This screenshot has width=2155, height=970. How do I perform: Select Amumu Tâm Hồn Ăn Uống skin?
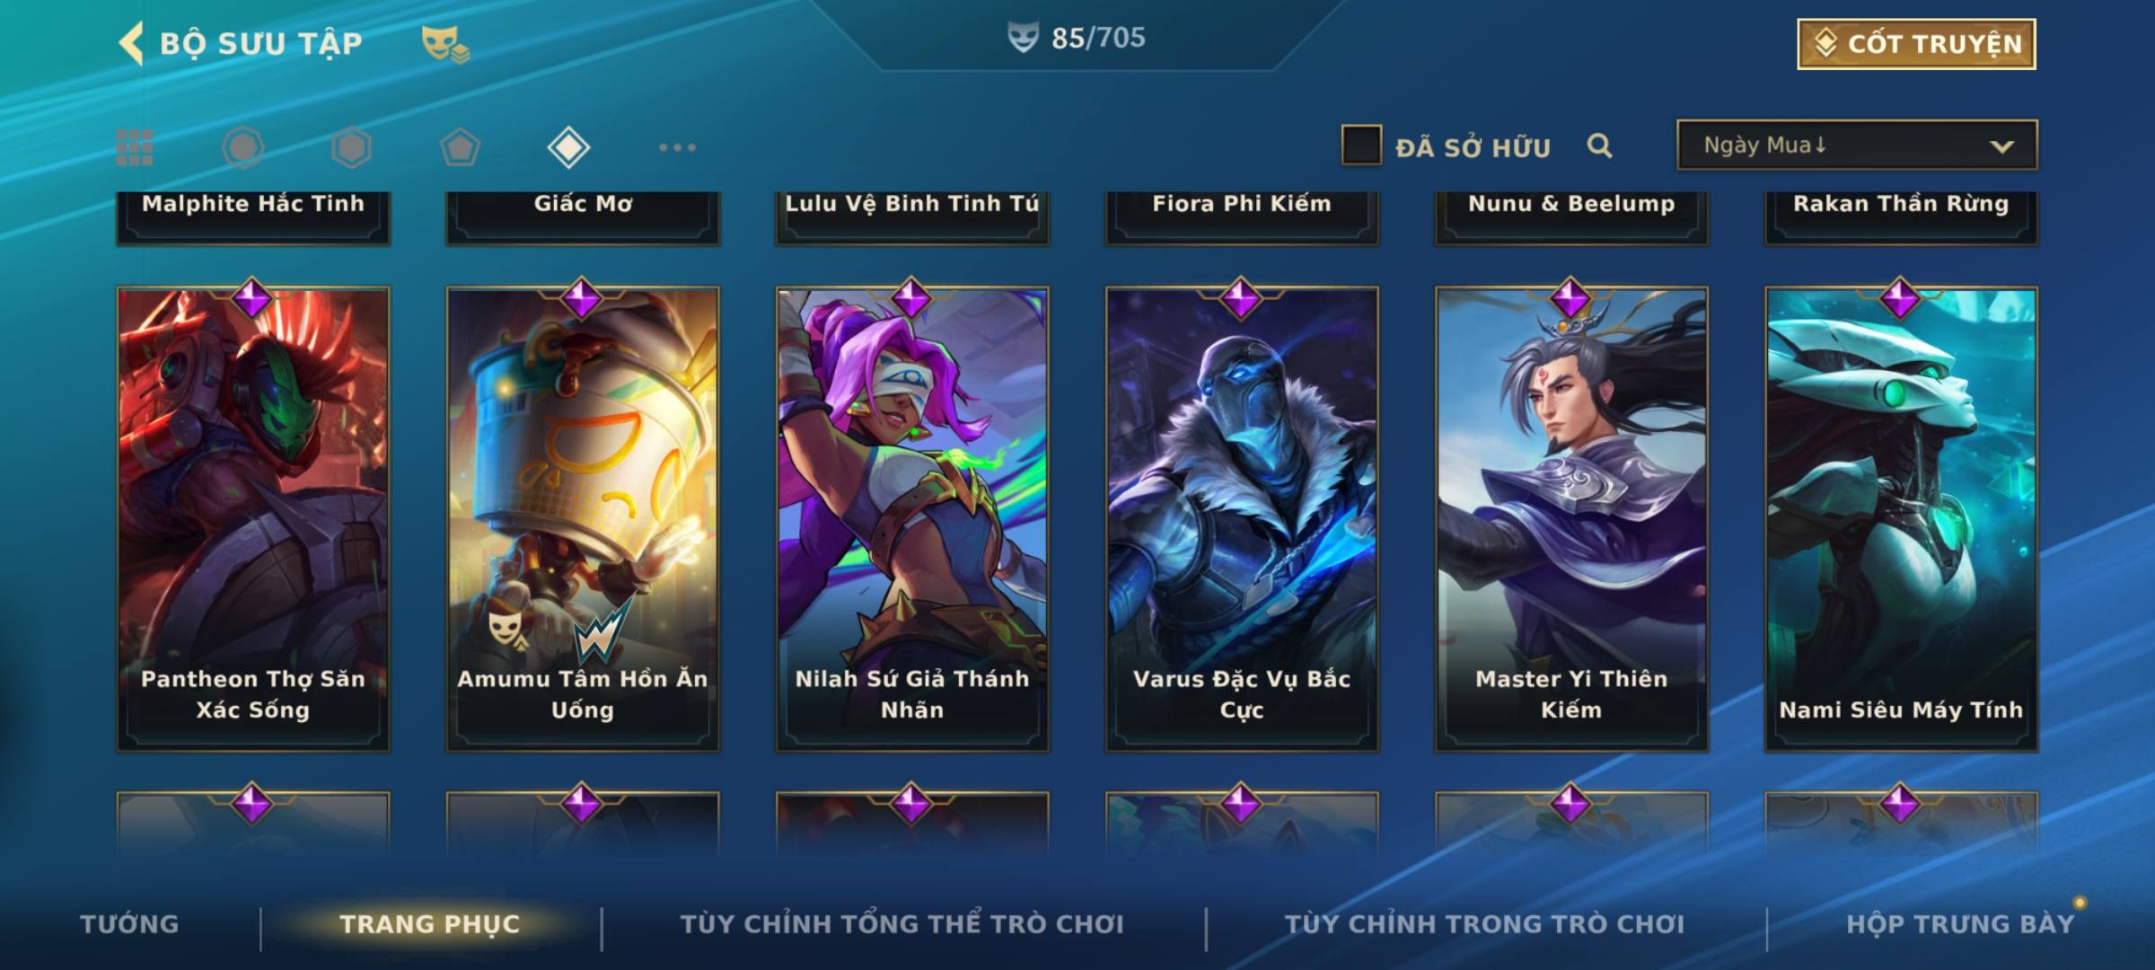pos(583,519)
